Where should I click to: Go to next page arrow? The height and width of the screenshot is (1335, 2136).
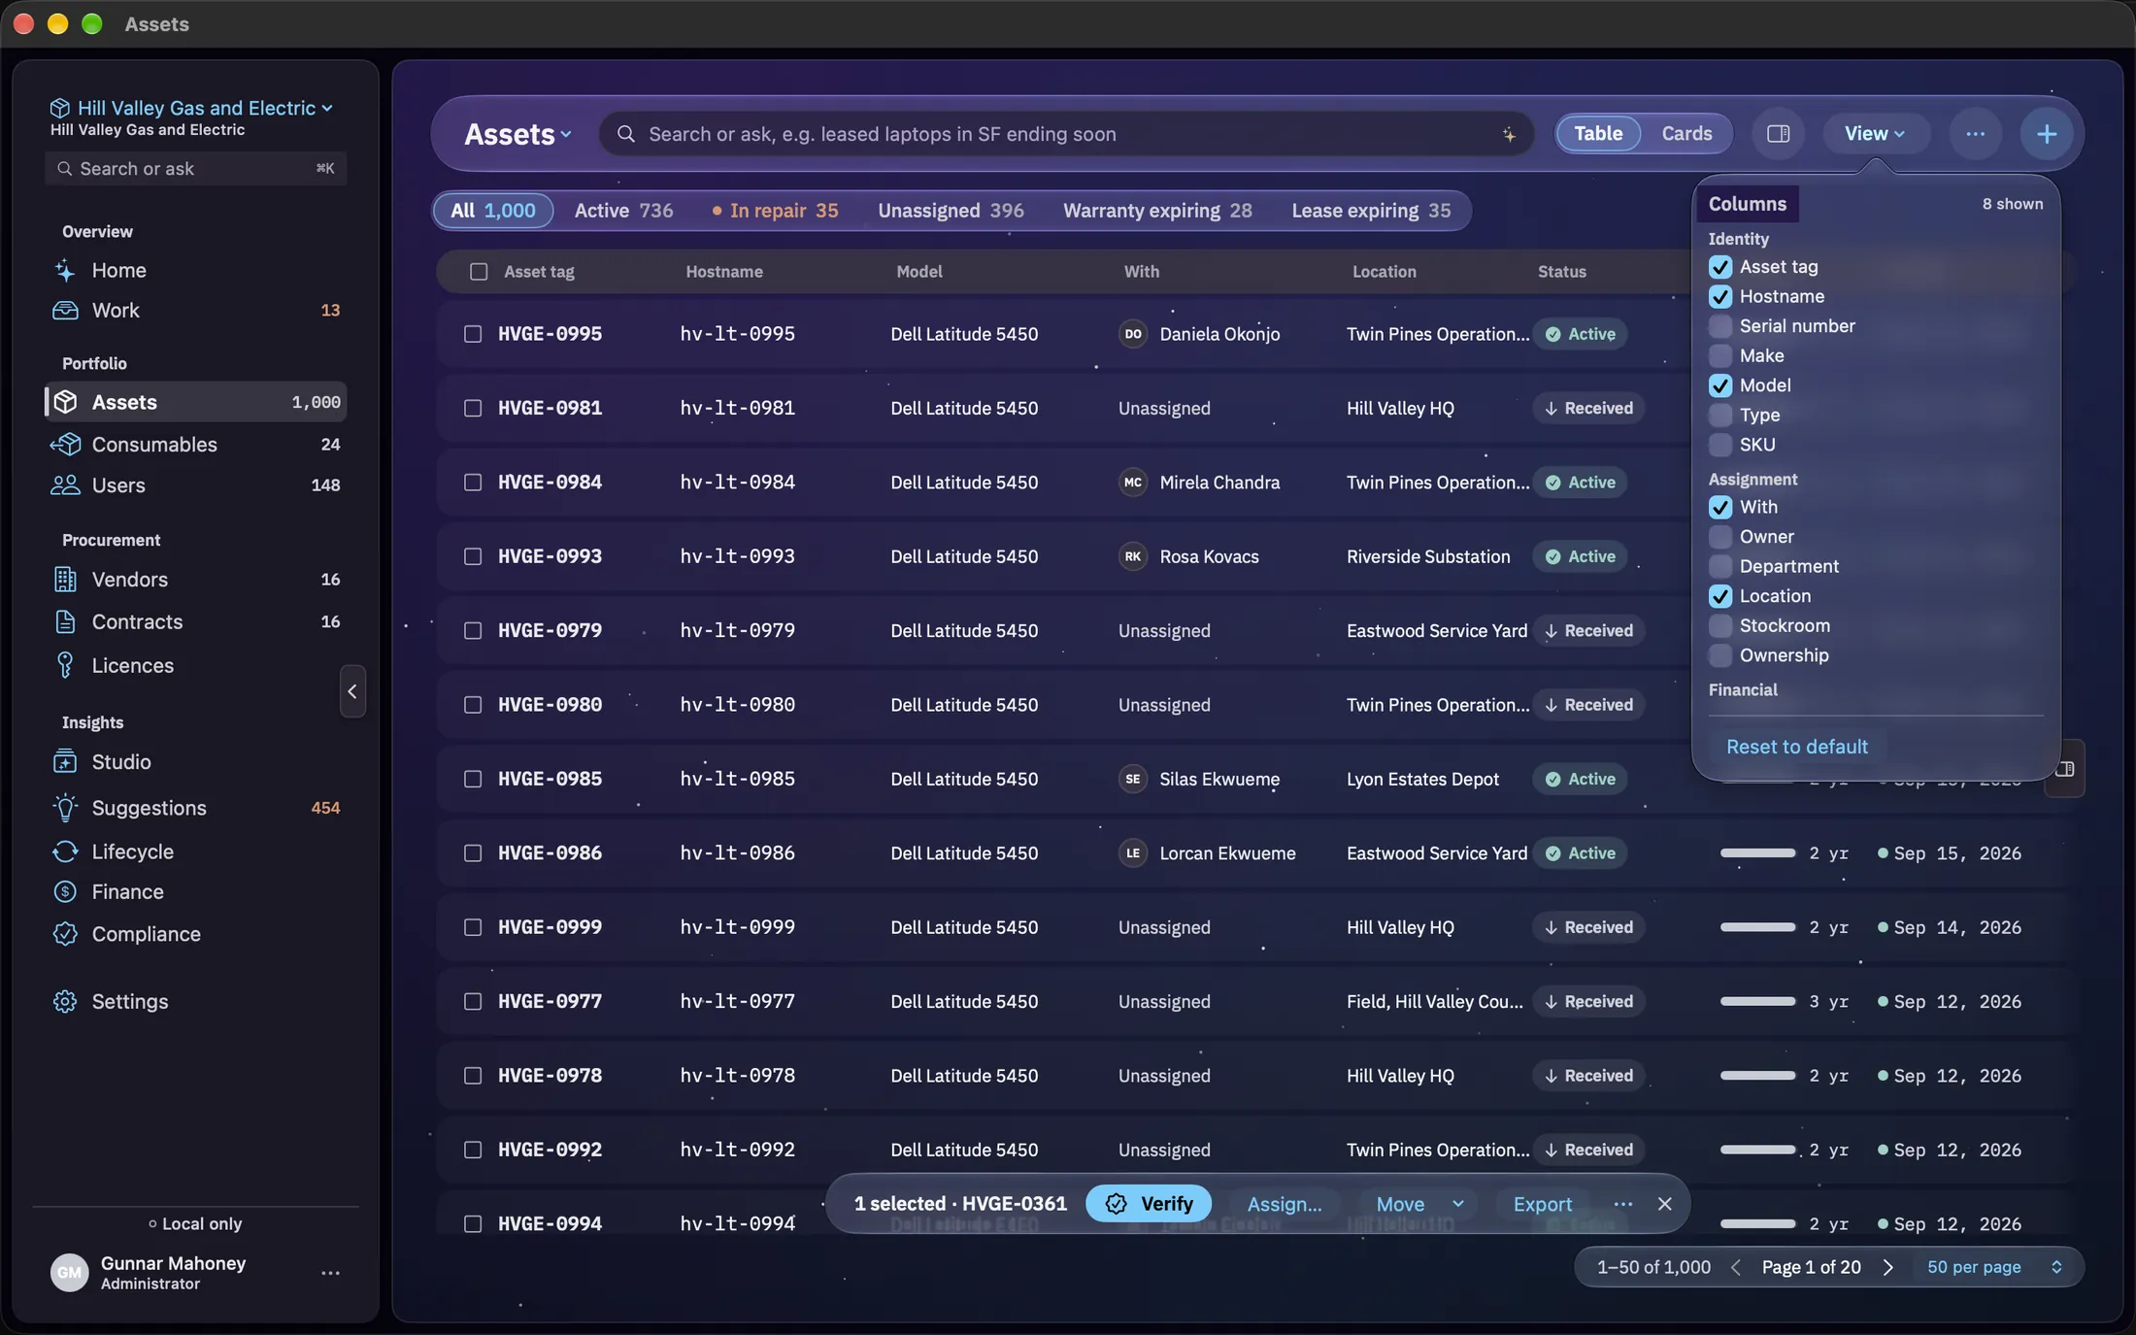1888,1267
